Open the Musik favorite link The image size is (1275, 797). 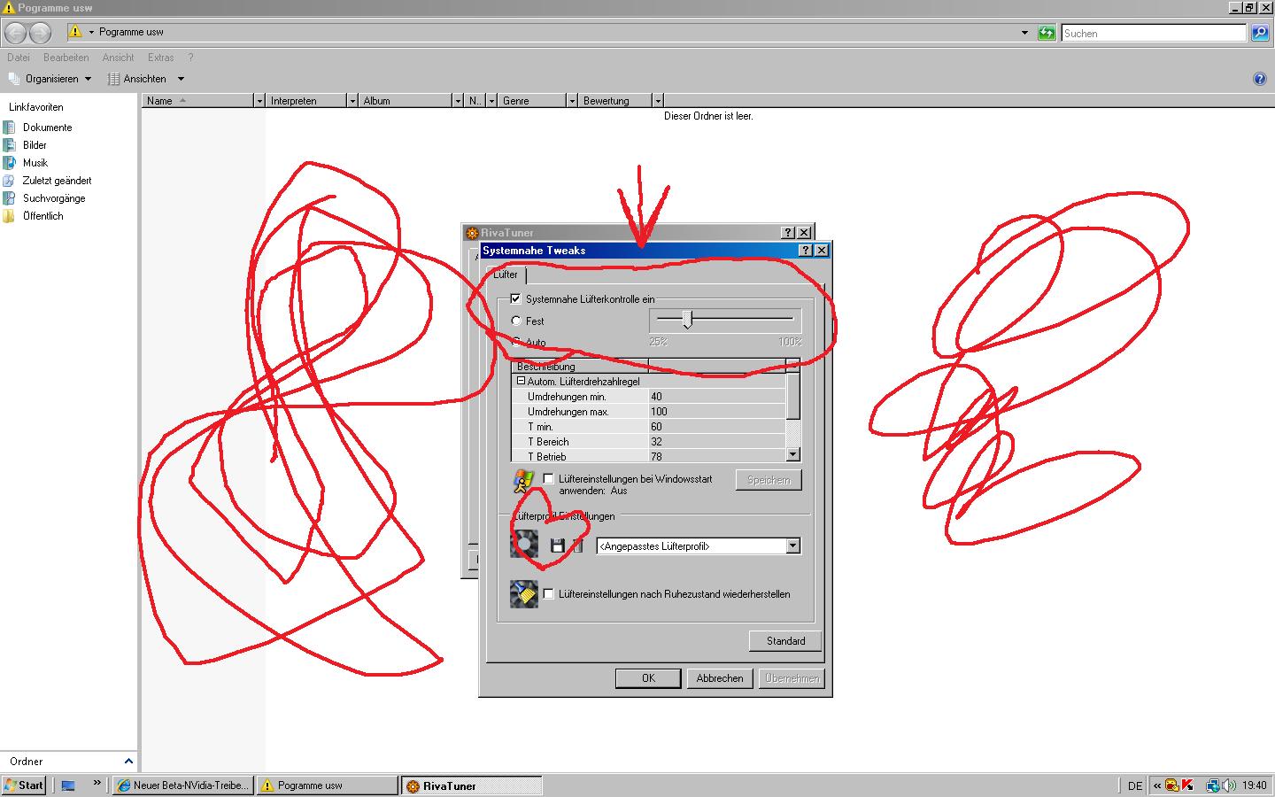35,163
